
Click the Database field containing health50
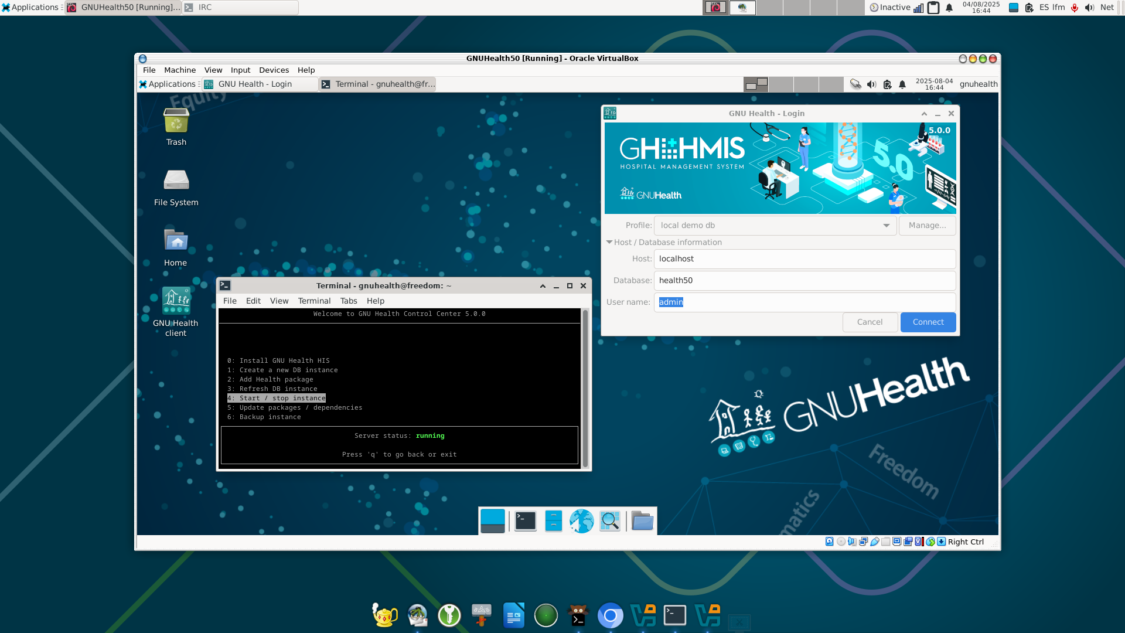804,281
